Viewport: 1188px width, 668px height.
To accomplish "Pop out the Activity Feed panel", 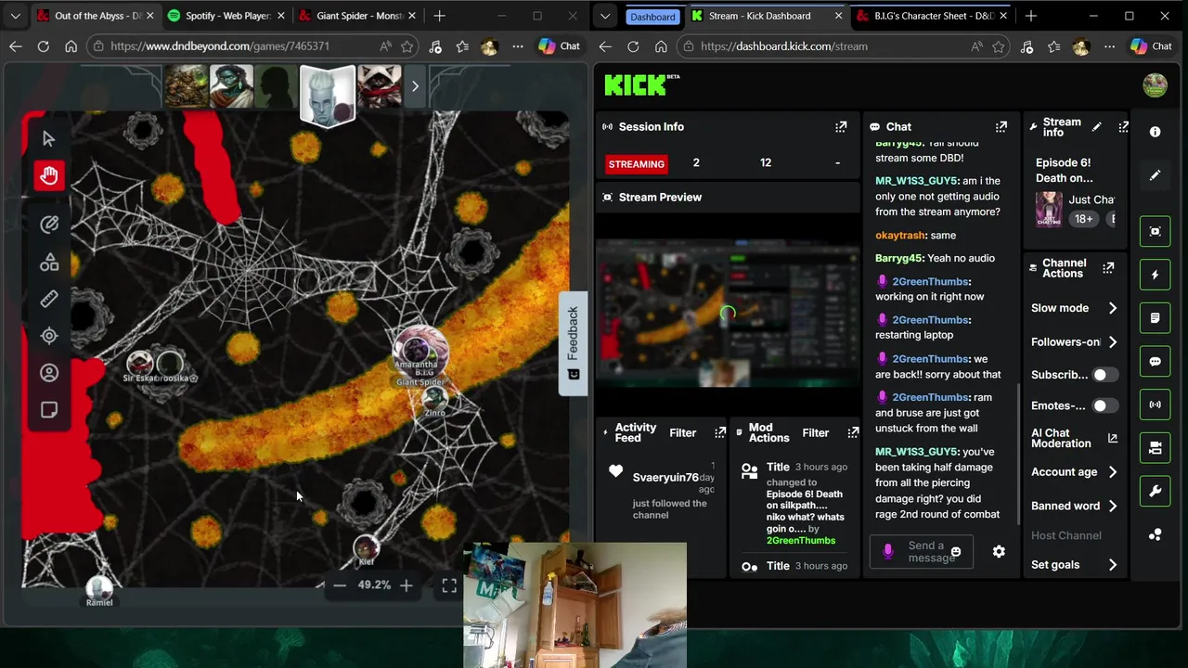I will pyautogui.click(x=720, y=432).
